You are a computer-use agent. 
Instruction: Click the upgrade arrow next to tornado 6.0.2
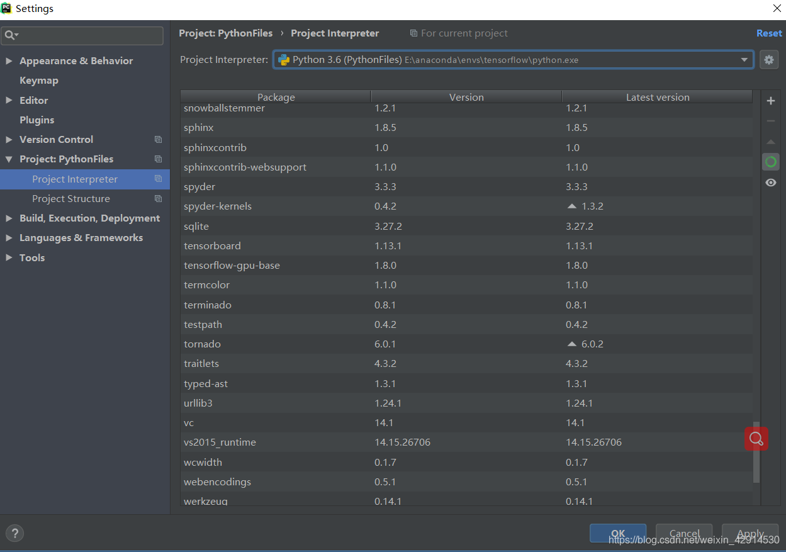click(x=571, y=344)
